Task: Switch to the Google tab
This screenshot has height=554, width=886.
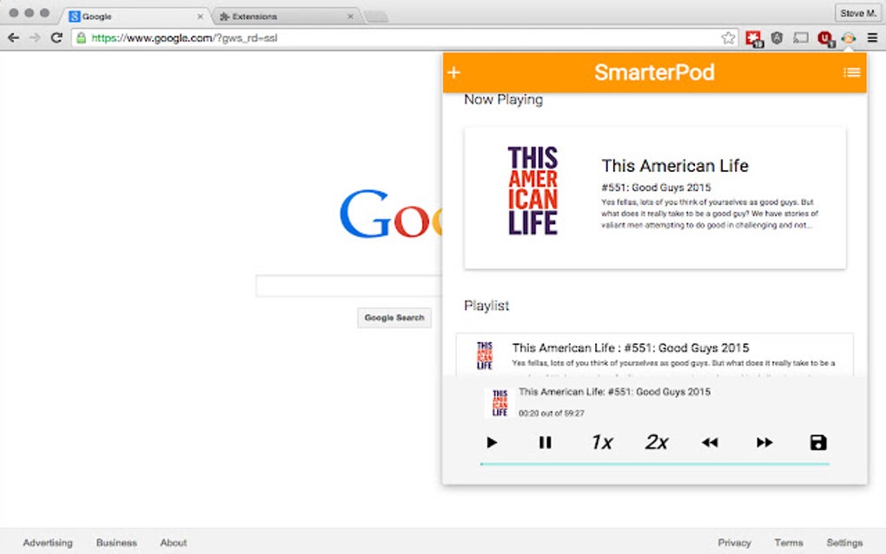Action: [x=134, y=16]
